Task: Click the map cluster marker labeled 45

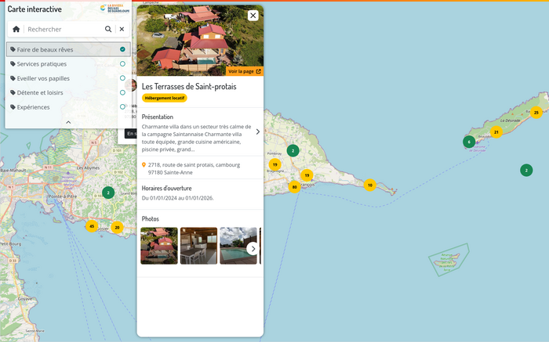Action: click(x=92, y=226)
